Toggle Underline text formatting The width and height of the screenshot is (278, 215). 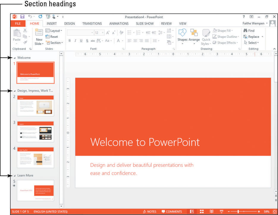(x=81, y=41)
